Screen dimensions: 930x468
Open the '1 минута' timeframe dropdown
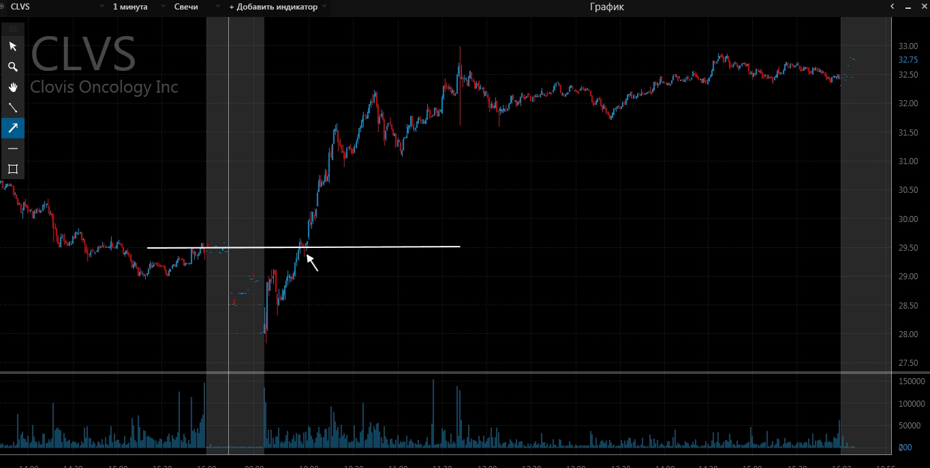tap(140, 7)
